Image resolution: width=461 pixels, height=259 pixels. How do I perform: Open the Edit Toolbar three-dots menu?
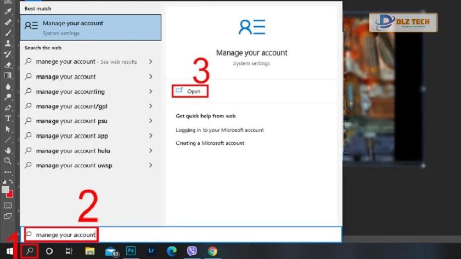pos(8,172)
